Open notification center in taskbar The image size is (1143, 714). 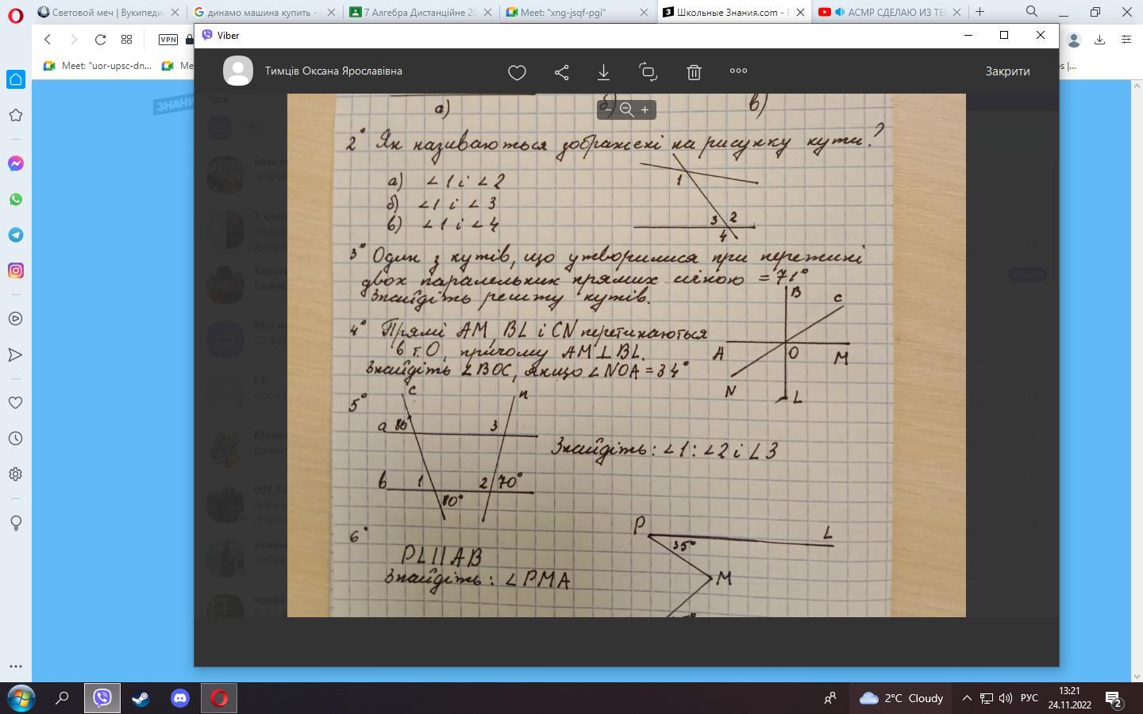(1113, 699)
